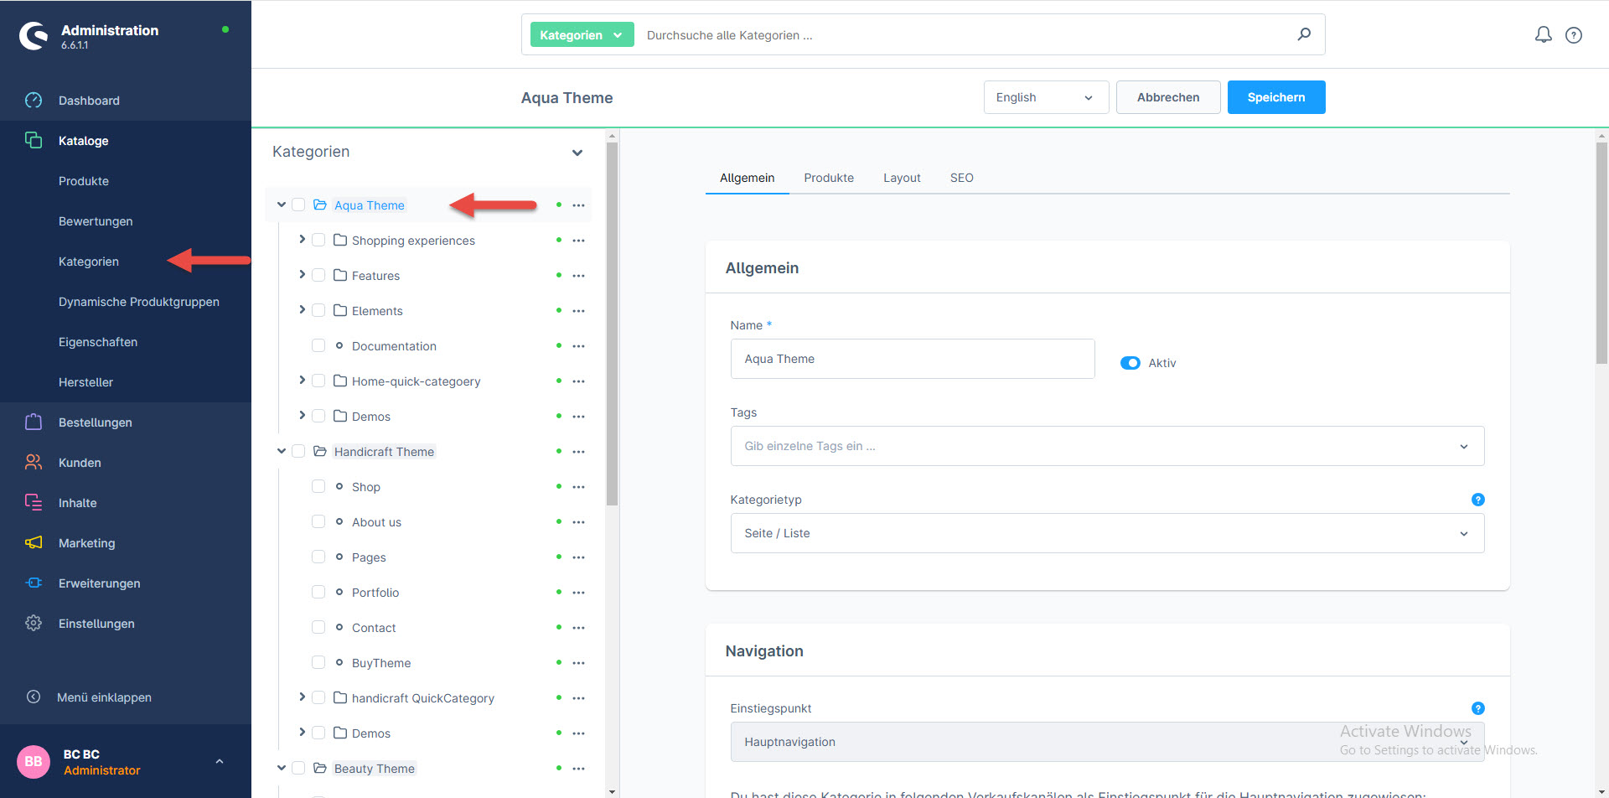Switch to the Produkte tab
The image size is (1609, 798).
828,178
